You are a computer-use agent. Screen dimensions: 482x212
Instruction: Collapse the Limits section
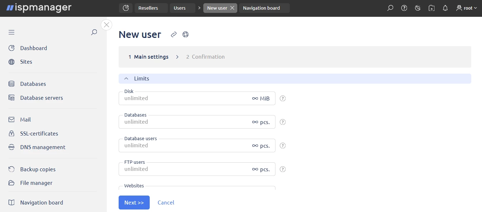[x=126, y=79]
